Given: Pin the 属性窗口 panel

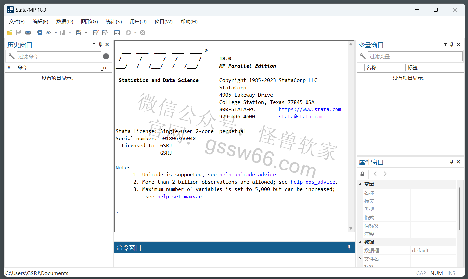Looking at the screenshot, I should click(x=452, y=162).
